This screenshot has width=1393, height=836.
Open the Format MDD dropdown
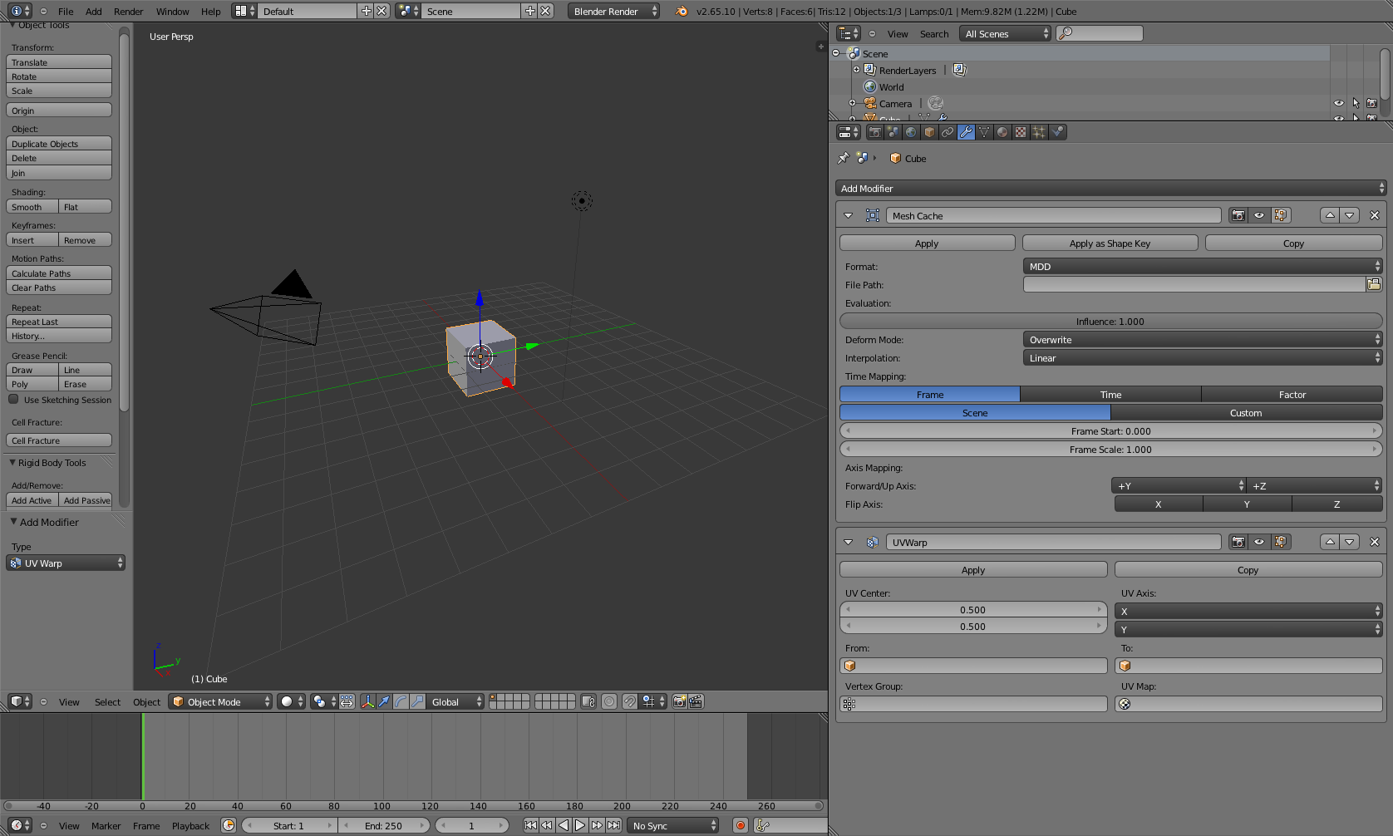1203,266
